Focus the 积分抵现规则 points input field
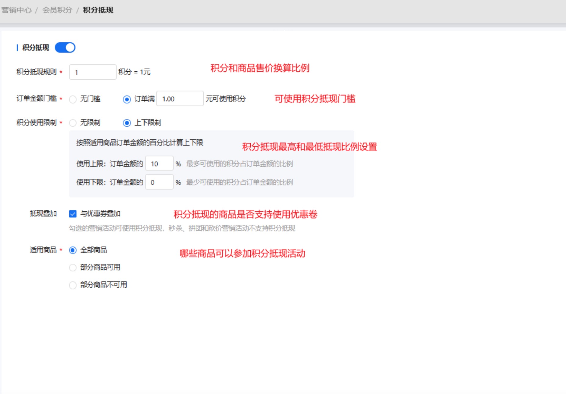The height and width of the screenshot is (394, 566). (92, 72)
